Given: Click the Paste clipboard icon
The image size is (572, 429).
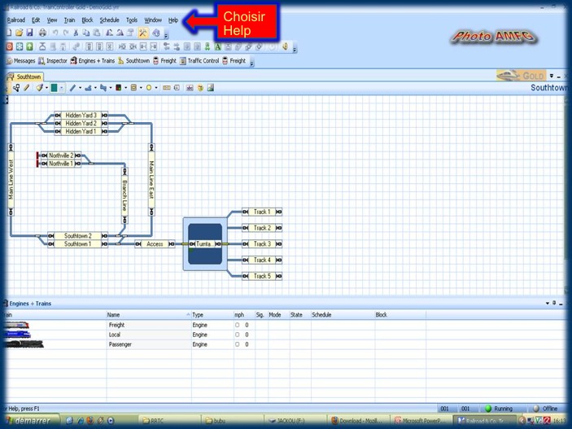Looking at the screenshot, I should coord(97,33).
